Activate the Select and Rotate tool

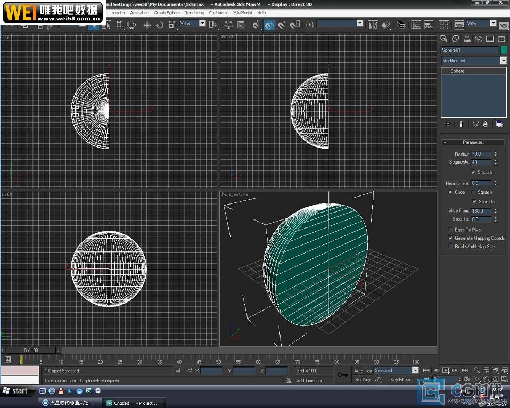click(160, 25)
